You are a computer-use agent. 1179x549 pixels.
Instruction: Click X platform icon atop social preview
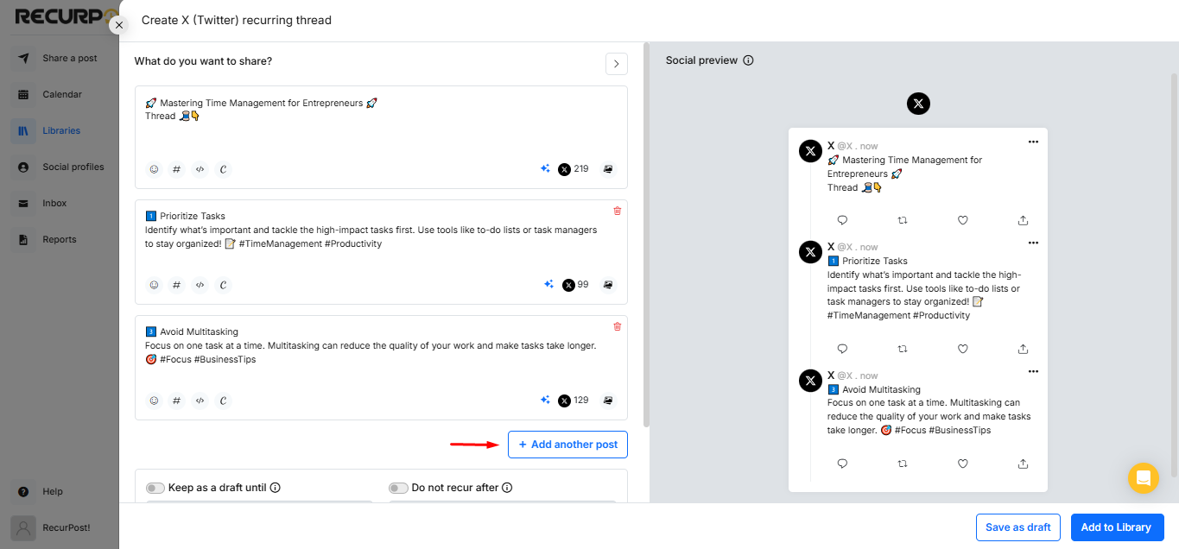[918, 104]
